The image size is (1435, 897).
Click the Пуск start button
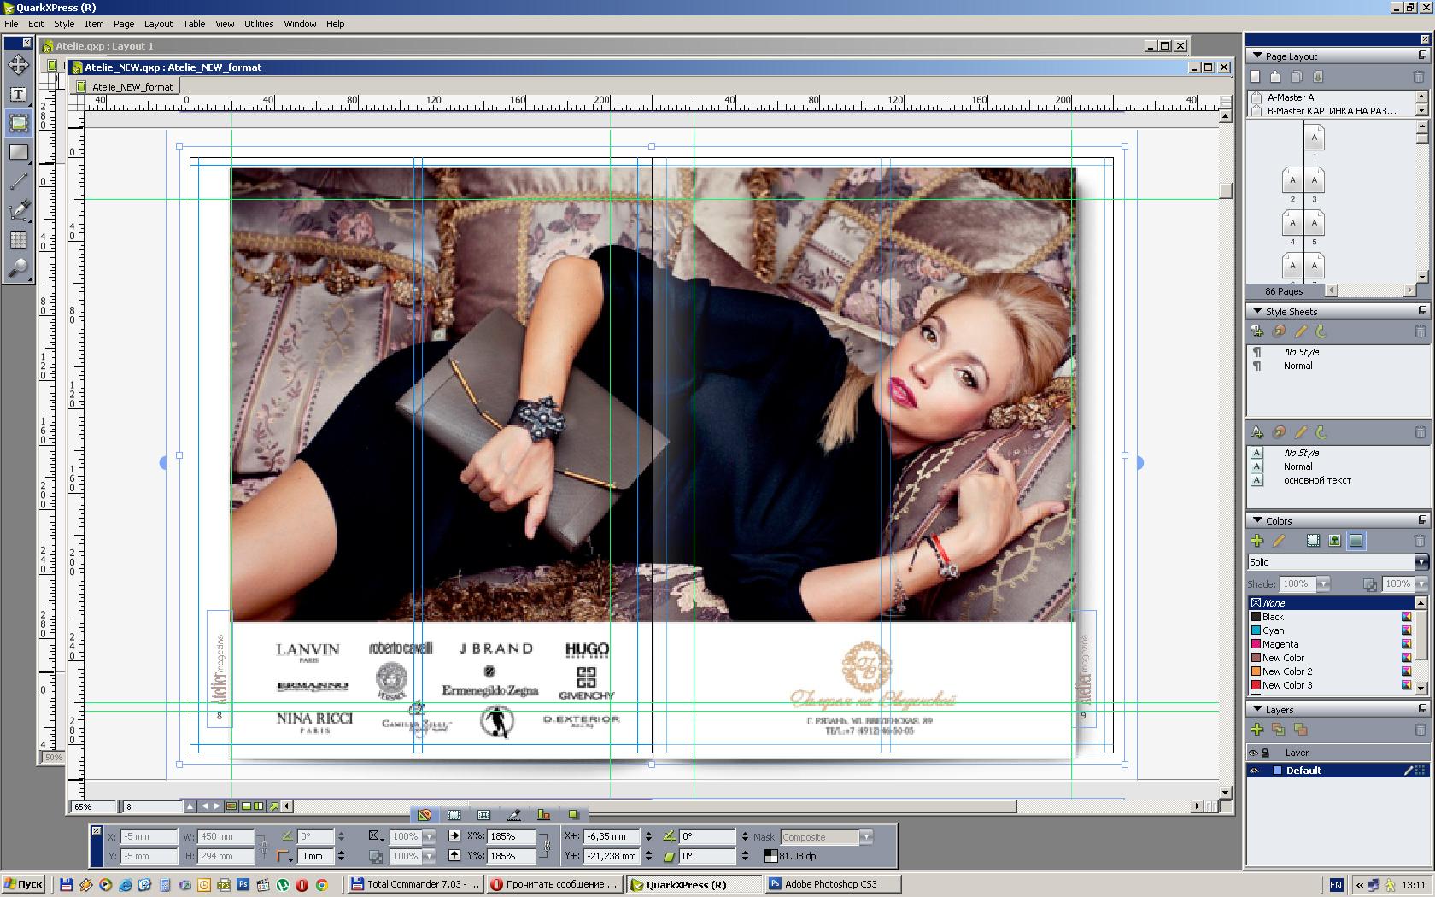(23, 884)
